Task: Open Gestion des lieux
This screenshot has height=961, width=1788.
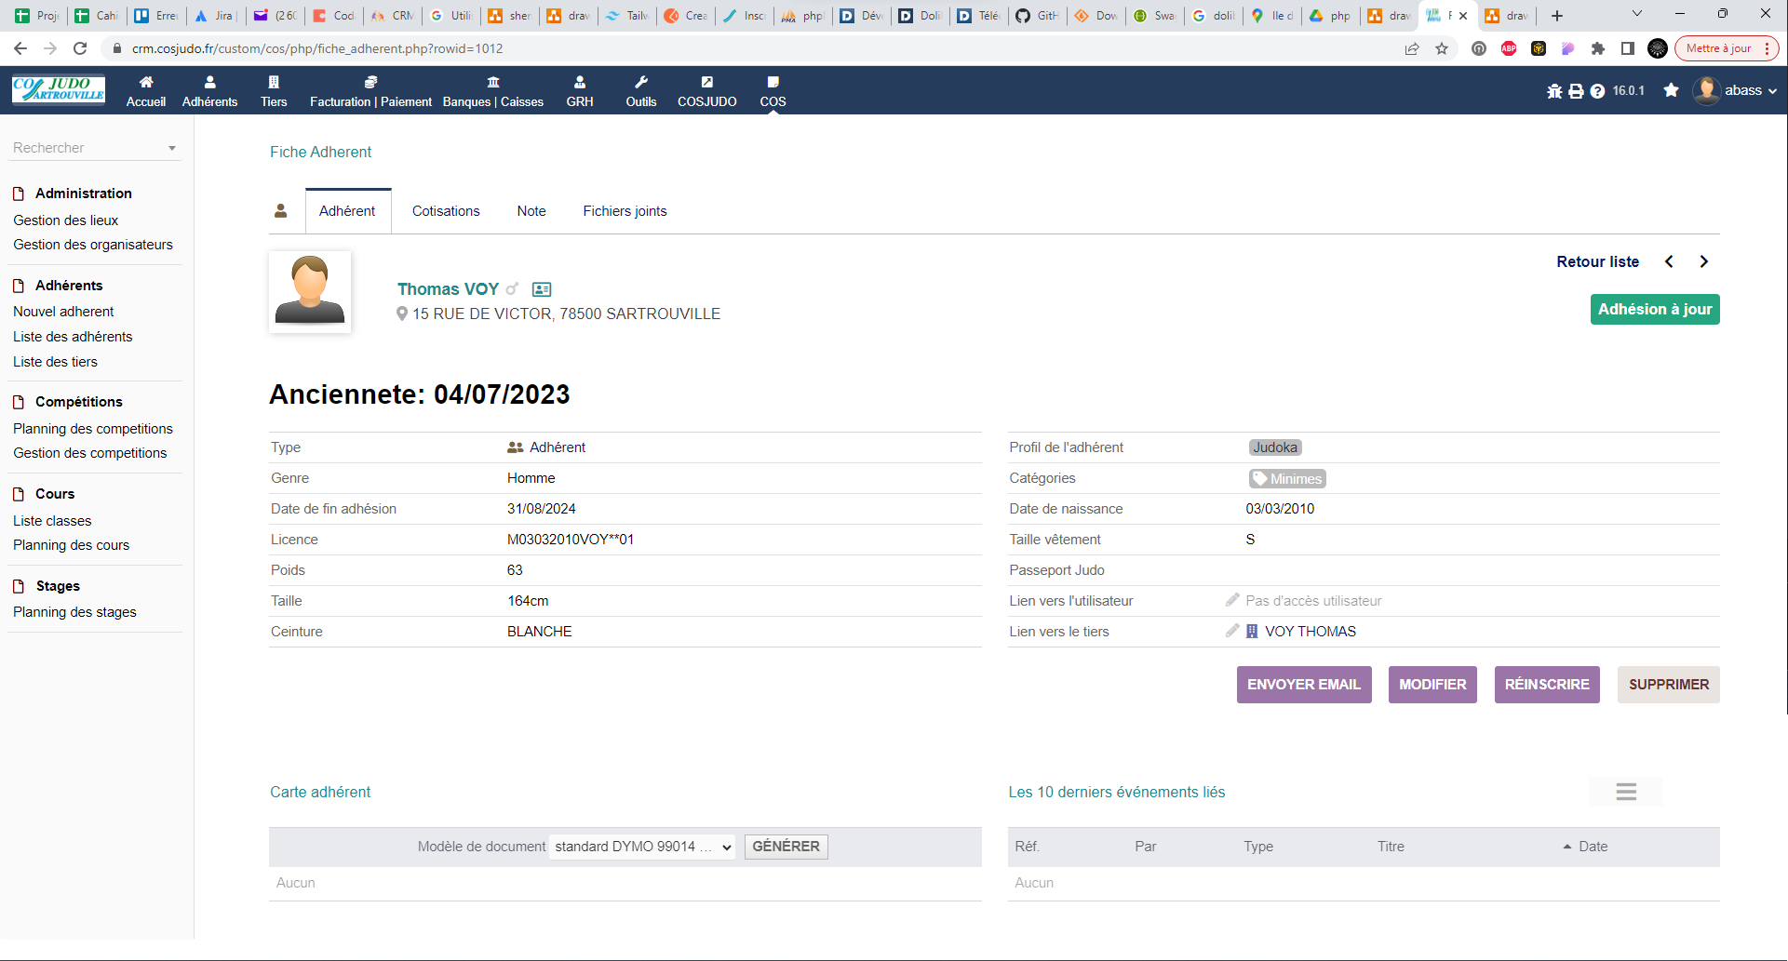Action: pos(66,220)
